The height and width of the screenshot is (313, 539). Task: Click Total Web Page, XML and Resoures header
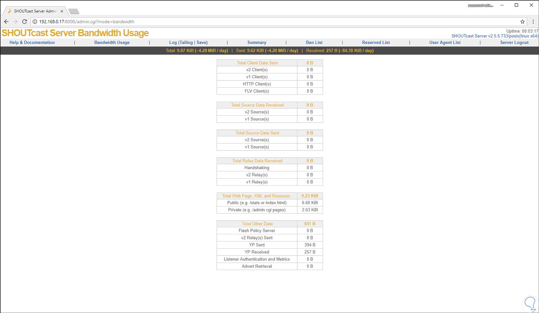click(x=256, y=196)
